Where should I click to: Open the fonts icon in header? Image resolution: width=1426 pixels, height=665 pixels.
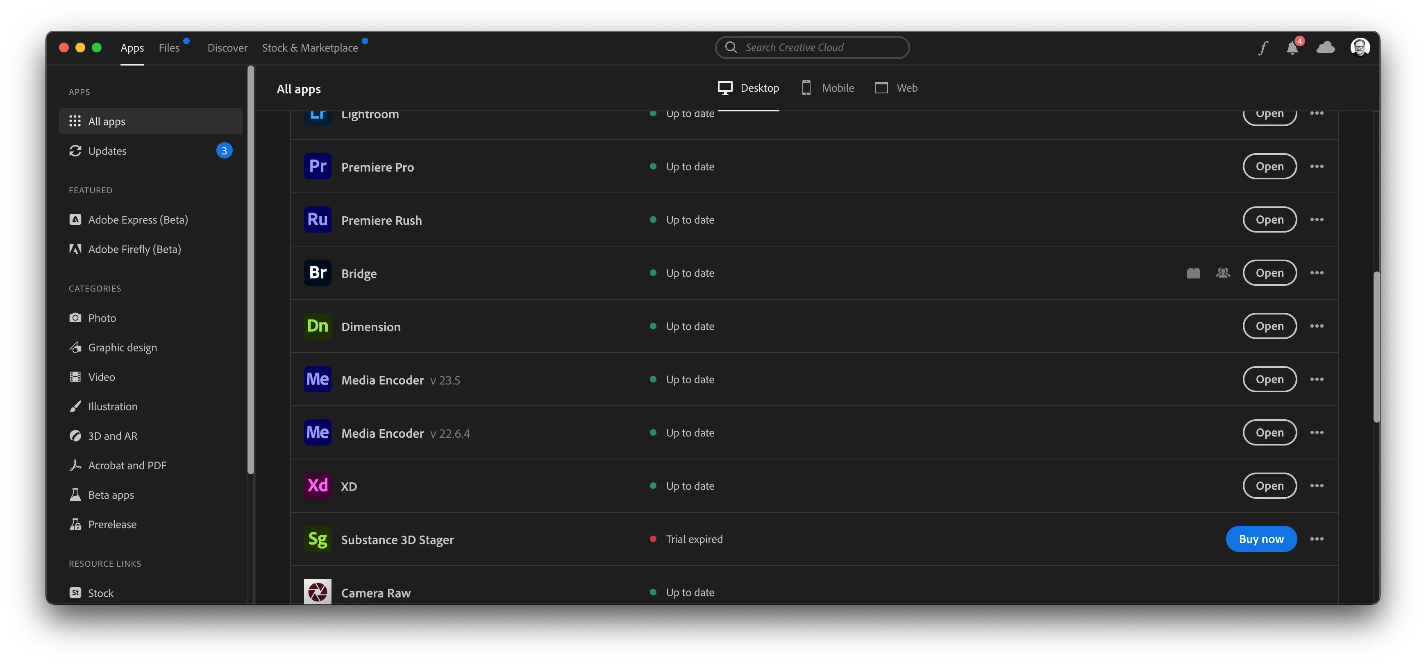click(x=1263, y=47)
